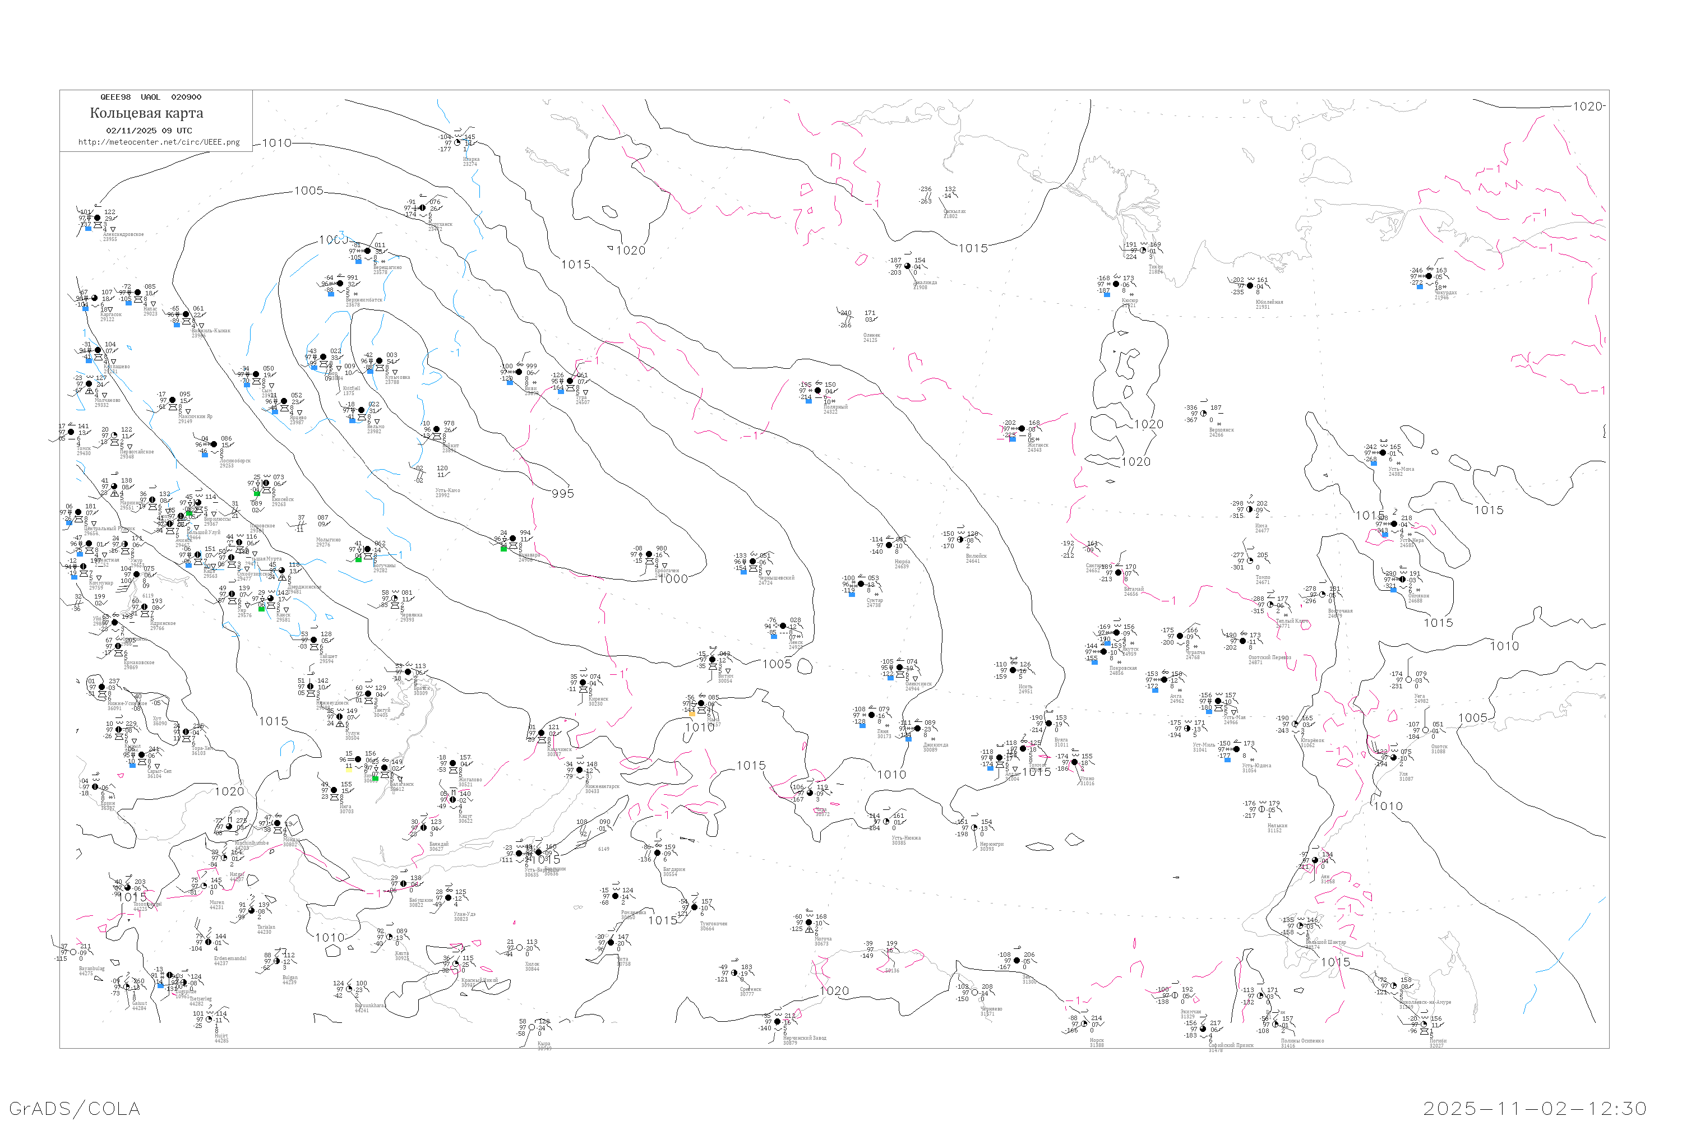This screenshot has height=1121, width=1682.
Task: Click the green square near Енисейск station
Action: (257, 493)
